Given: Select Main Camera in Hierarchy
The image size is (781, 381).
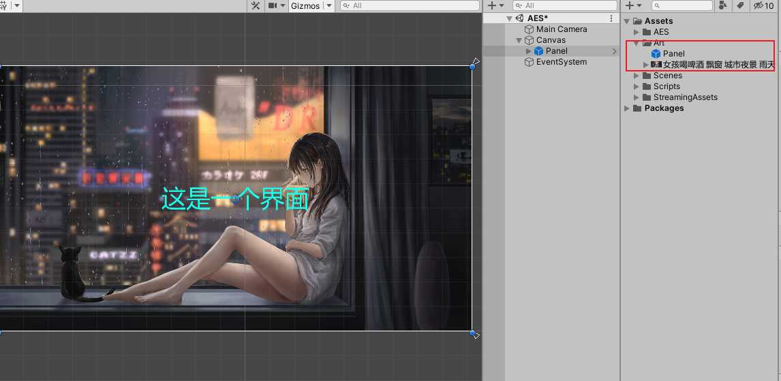Looking at the screenshot, I should click(x=562, y=29).
